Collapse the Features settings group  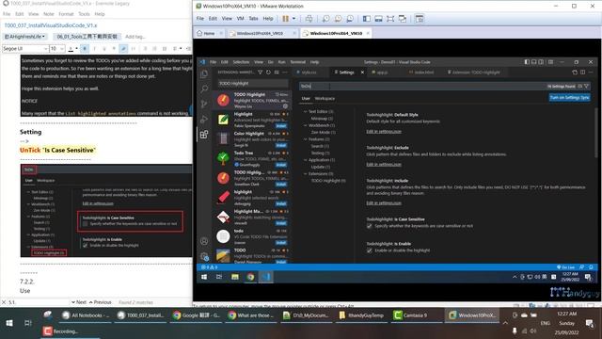(x=305, y=139)
